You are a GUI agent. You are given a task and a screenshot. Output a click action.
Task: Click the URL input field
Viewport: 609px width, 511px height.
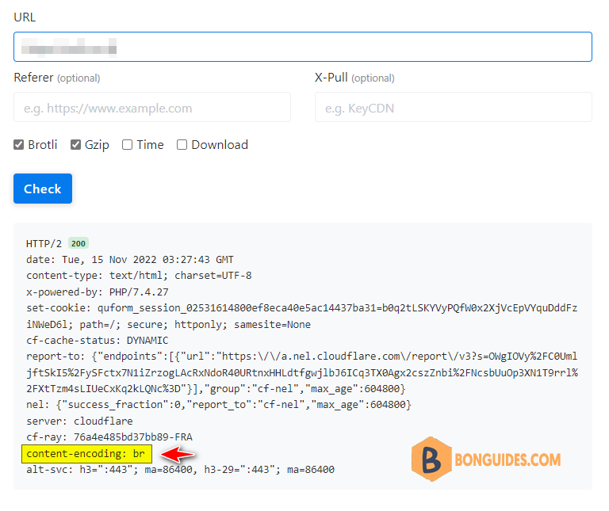coord(303,47)
